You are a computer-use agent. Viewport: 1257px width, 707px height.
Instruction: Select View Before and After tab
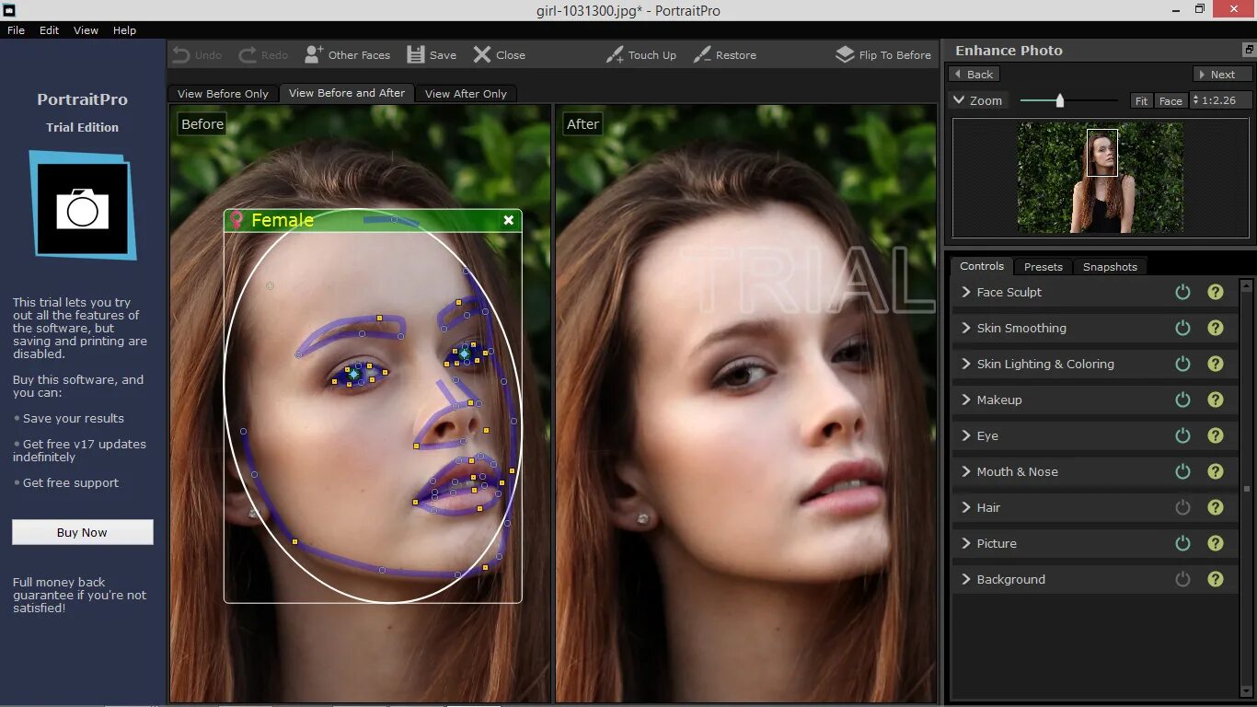coord(346,93)
